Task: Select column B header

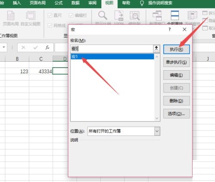Action: [x=17, y=59]
